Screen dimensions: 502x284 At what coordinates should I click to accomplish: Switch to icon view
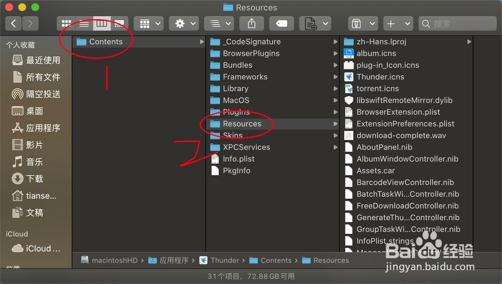[66, 24]
